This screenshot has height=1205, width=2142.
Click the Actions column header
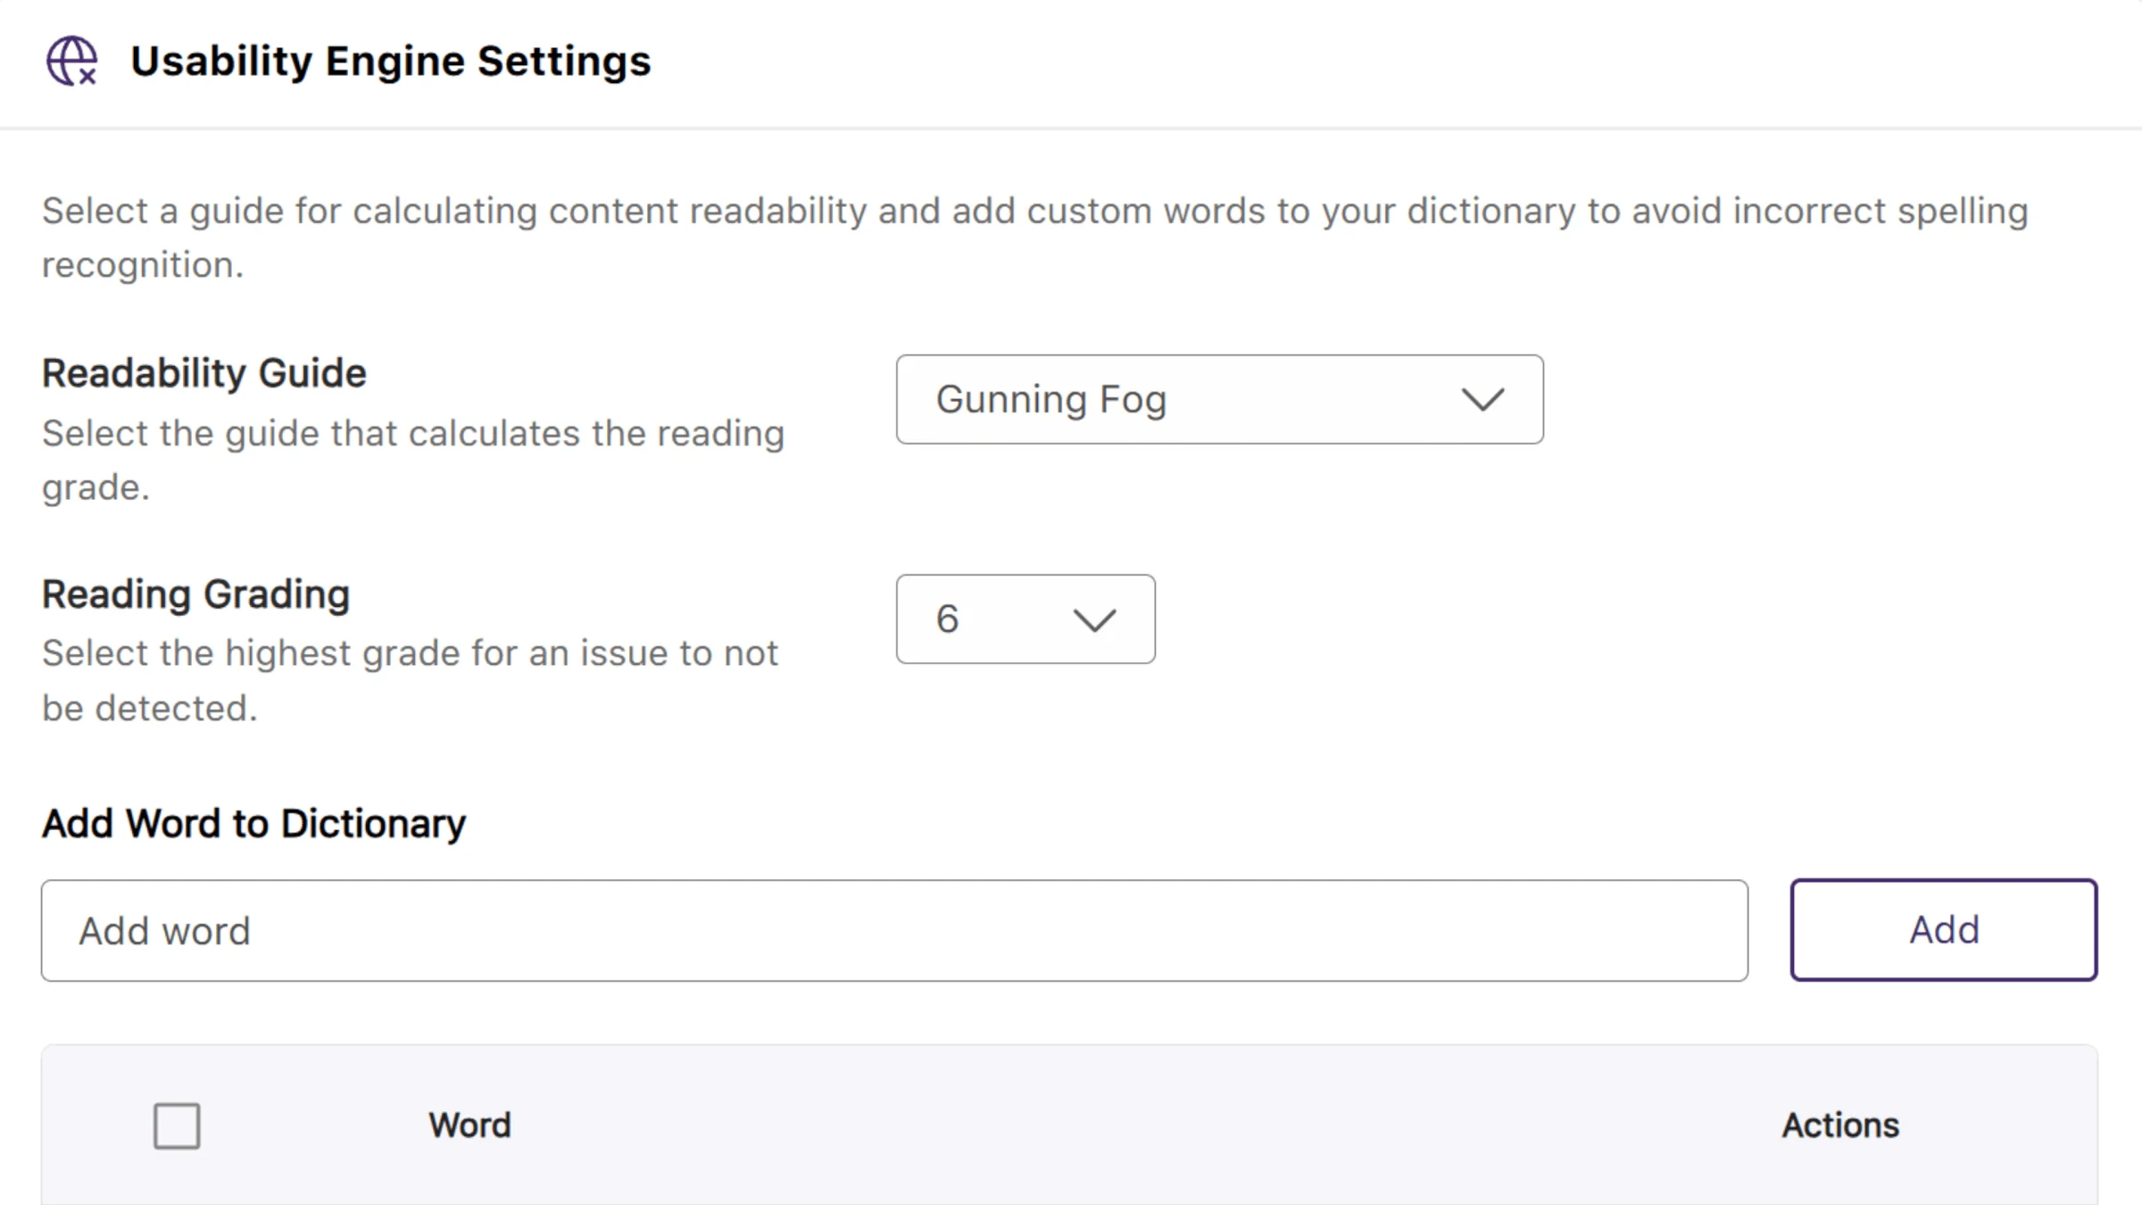pos(1840,1126)
